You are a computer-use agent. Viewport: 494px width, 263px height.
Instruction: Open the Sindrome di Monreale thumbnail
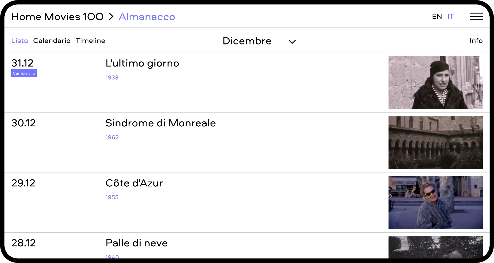(x=435, y=142)
